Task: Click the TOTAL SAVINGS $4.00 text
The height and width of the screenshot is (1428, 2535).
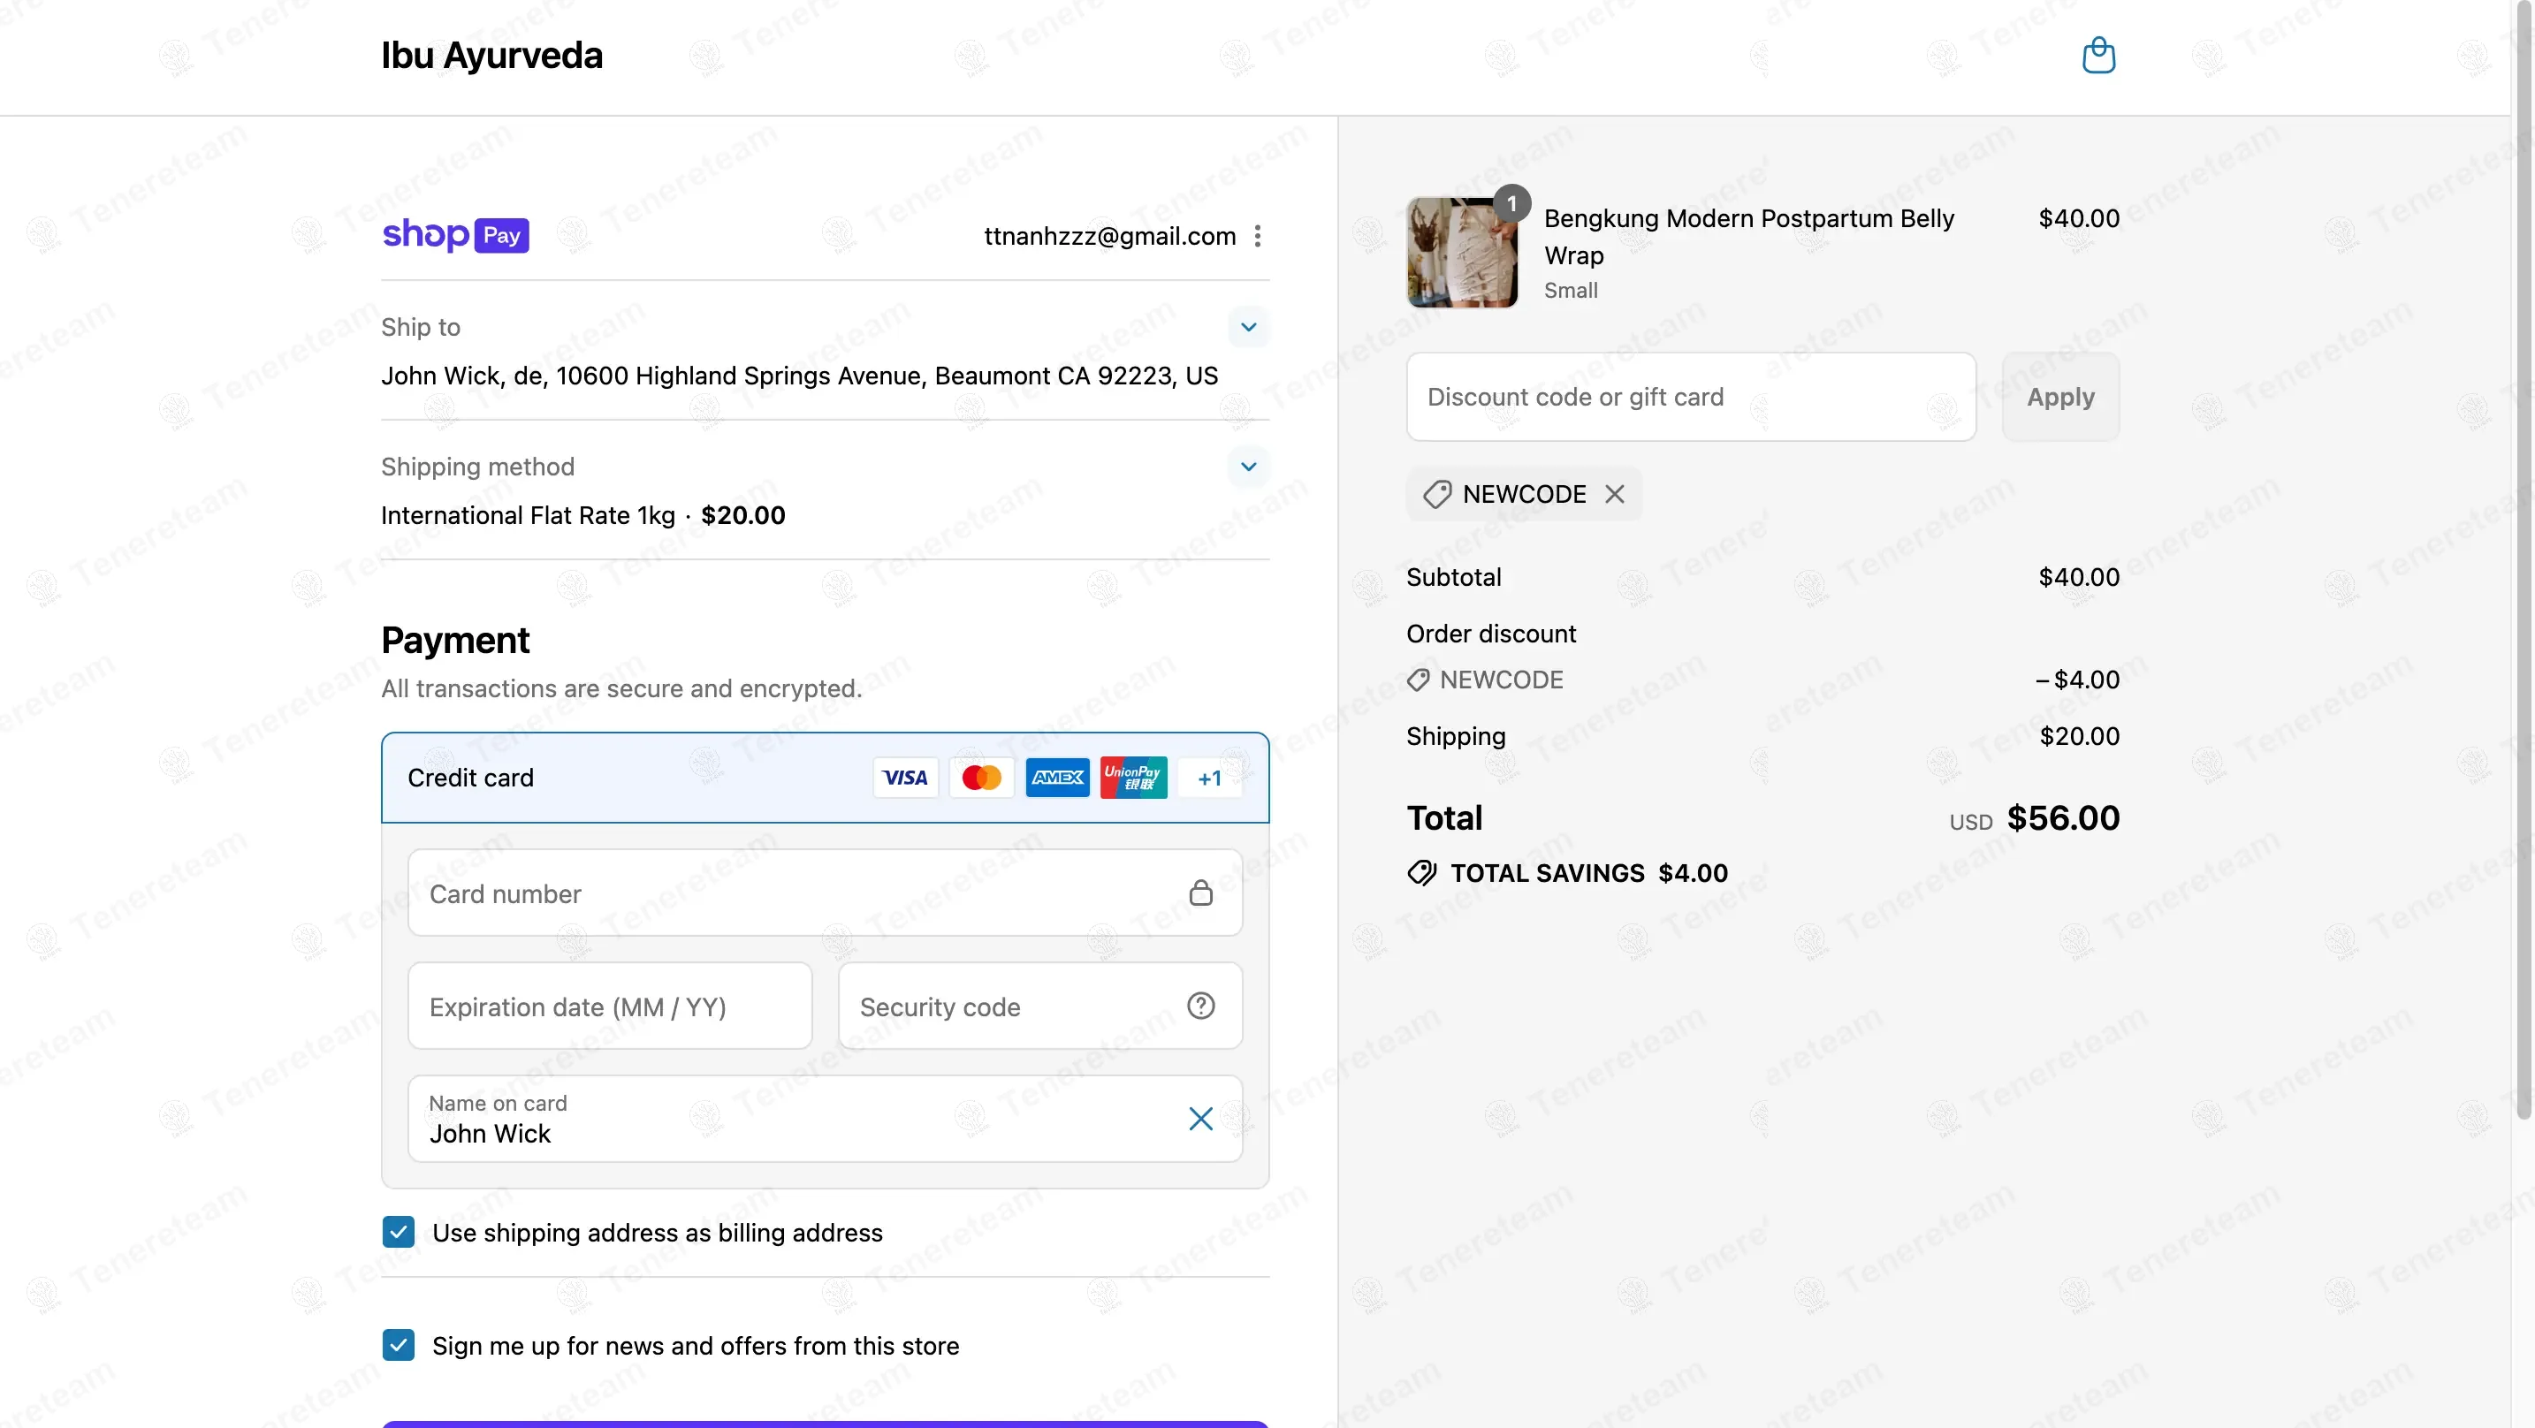Action: point(1588,873)
